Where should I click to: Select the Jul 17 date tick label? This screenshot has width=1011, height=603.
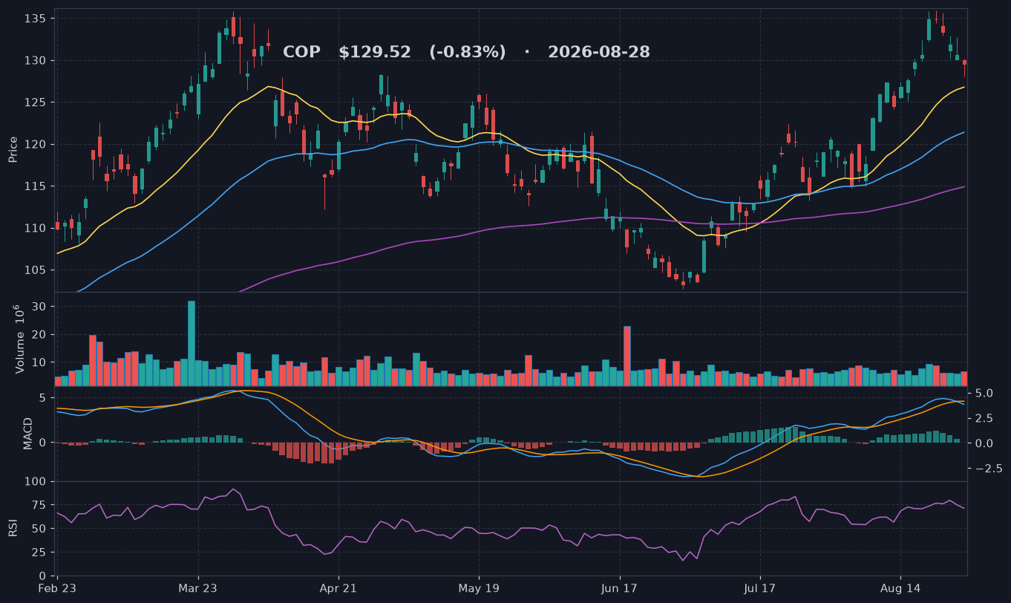click(759, 588)
